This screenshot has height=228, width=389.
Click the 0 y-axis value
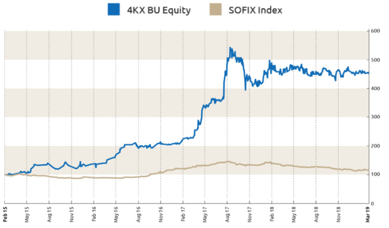[372, 203]
